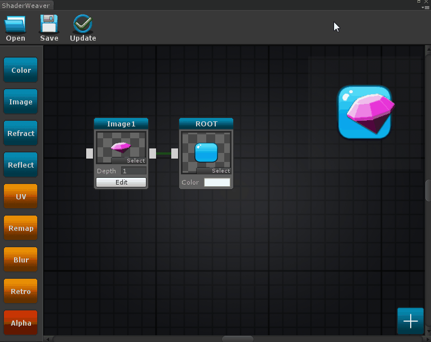Image resolution: width=431 pixels, height=342 pixels.
Task: Open the window options menu icon
Action: tap(425, 7)
